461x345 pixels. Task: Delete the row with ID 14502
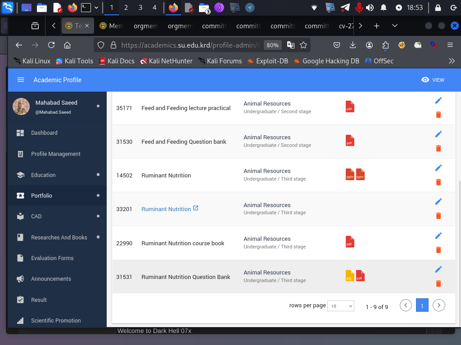click(438, 182)
